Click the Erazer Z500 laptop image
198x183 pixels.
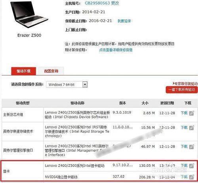click(29, 15)
